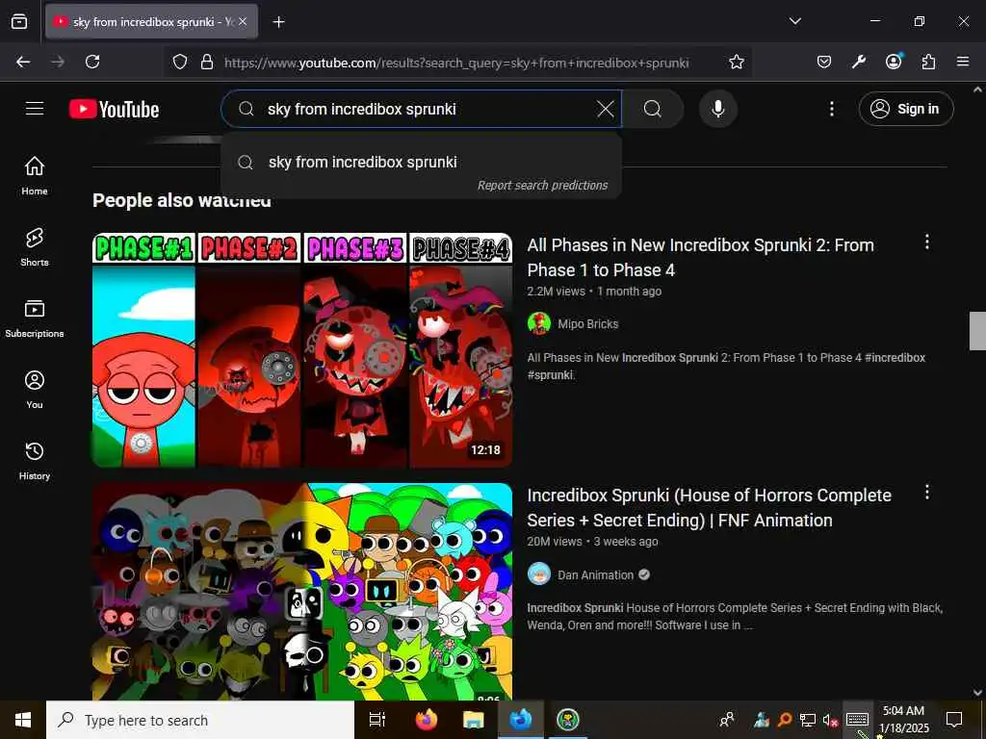Open the You section in sidebar
Image resolution: width=986 pixels, height=739 pixels.
click(35, 390)
